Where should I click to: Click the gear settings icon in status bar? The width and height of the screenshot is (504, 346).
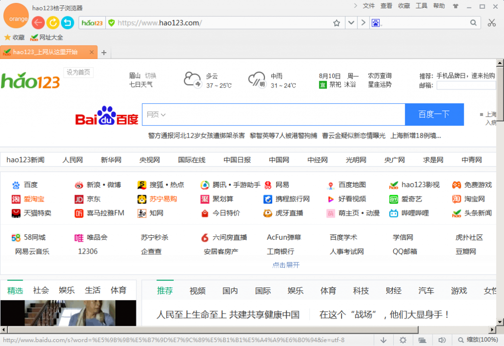pos(403,340)
